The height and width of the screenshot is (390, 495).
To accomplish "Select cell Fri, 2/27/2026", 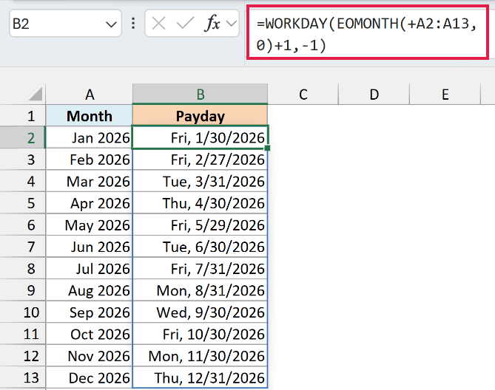I will [201, 159].
